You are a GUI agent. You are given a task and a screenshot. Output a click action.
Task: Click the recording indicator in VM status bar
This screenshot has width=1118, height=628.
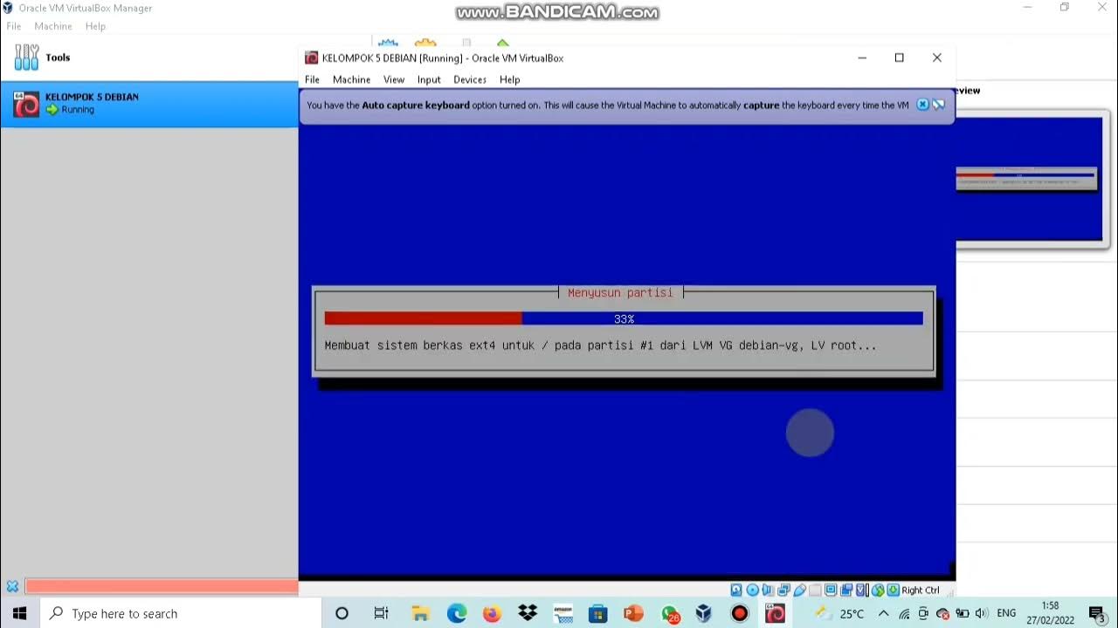tap(846, 590)
